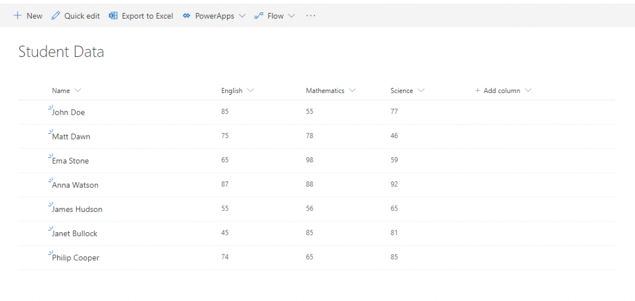
Task: Click Ema Stone's Mathematics score 98
Action: pos(309,160)
